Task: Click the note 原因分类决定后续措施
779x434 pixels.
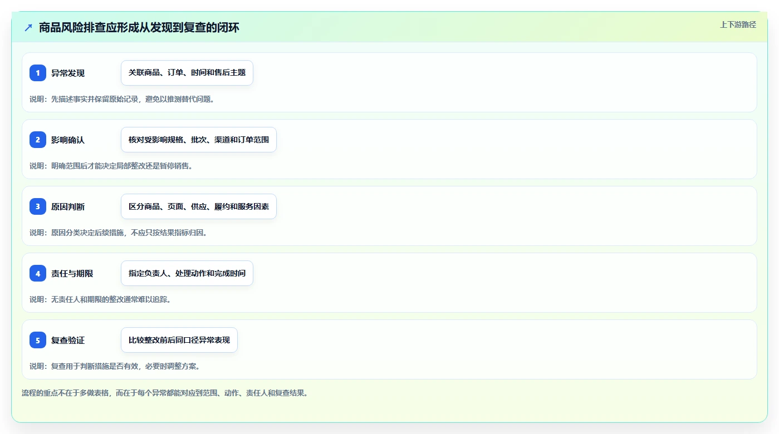Action: 88,233
